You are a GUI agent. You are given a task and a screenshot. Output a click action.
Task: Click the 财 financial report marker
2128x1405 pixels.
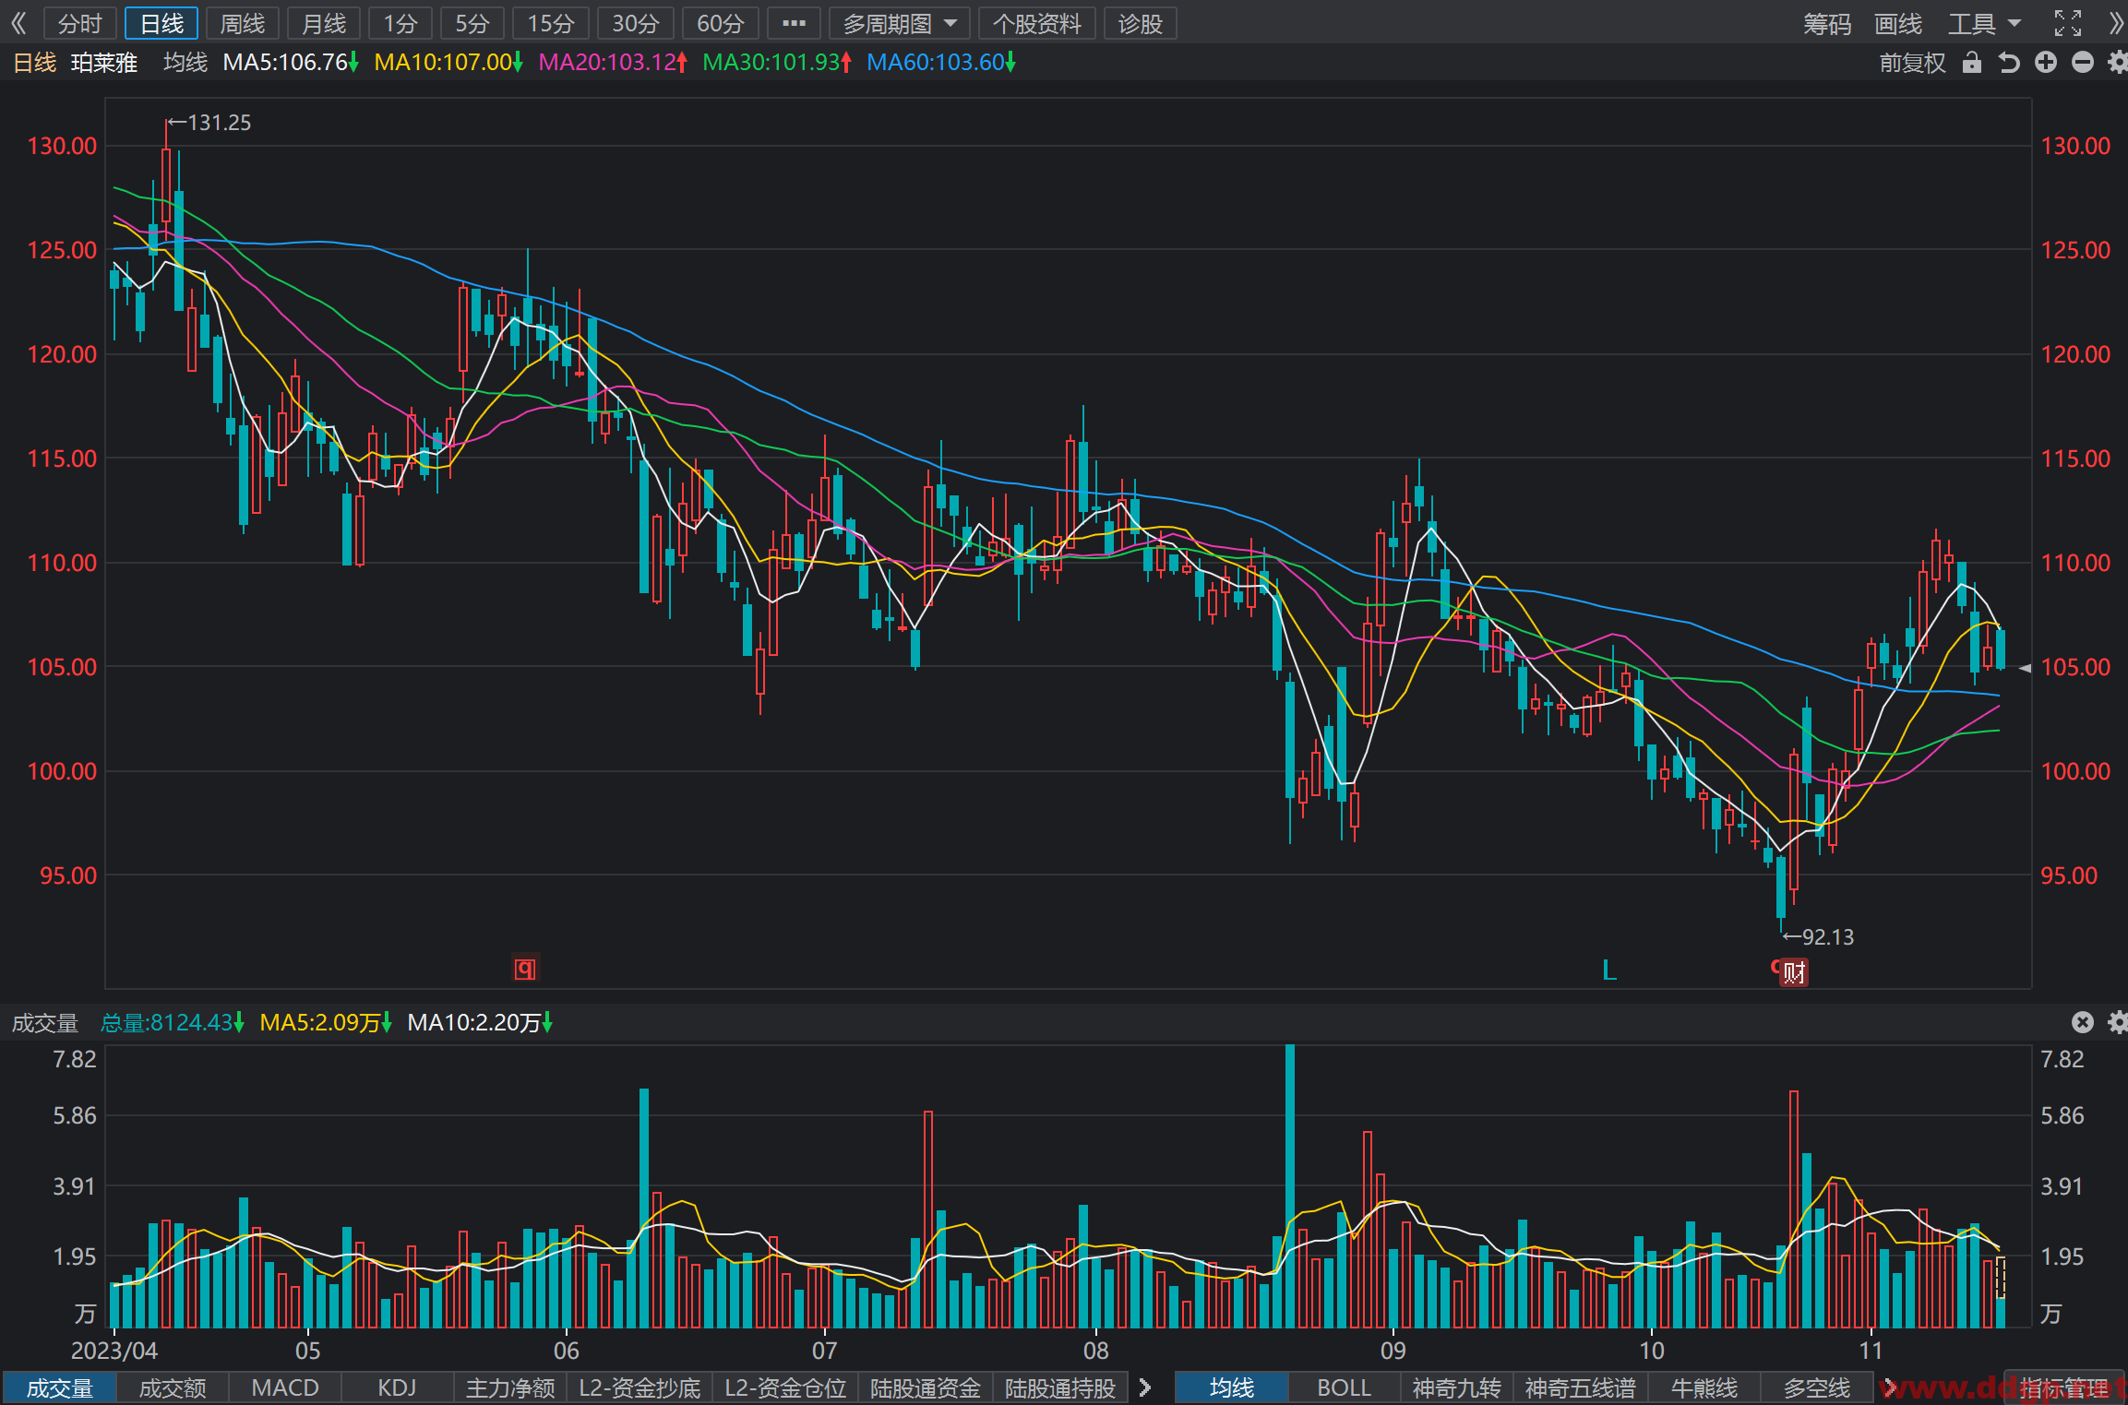(x=1793, y=972)
